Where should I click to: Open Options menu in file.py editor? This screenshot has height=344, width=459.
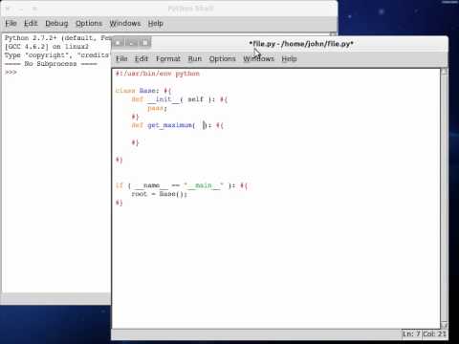(223, 58)
